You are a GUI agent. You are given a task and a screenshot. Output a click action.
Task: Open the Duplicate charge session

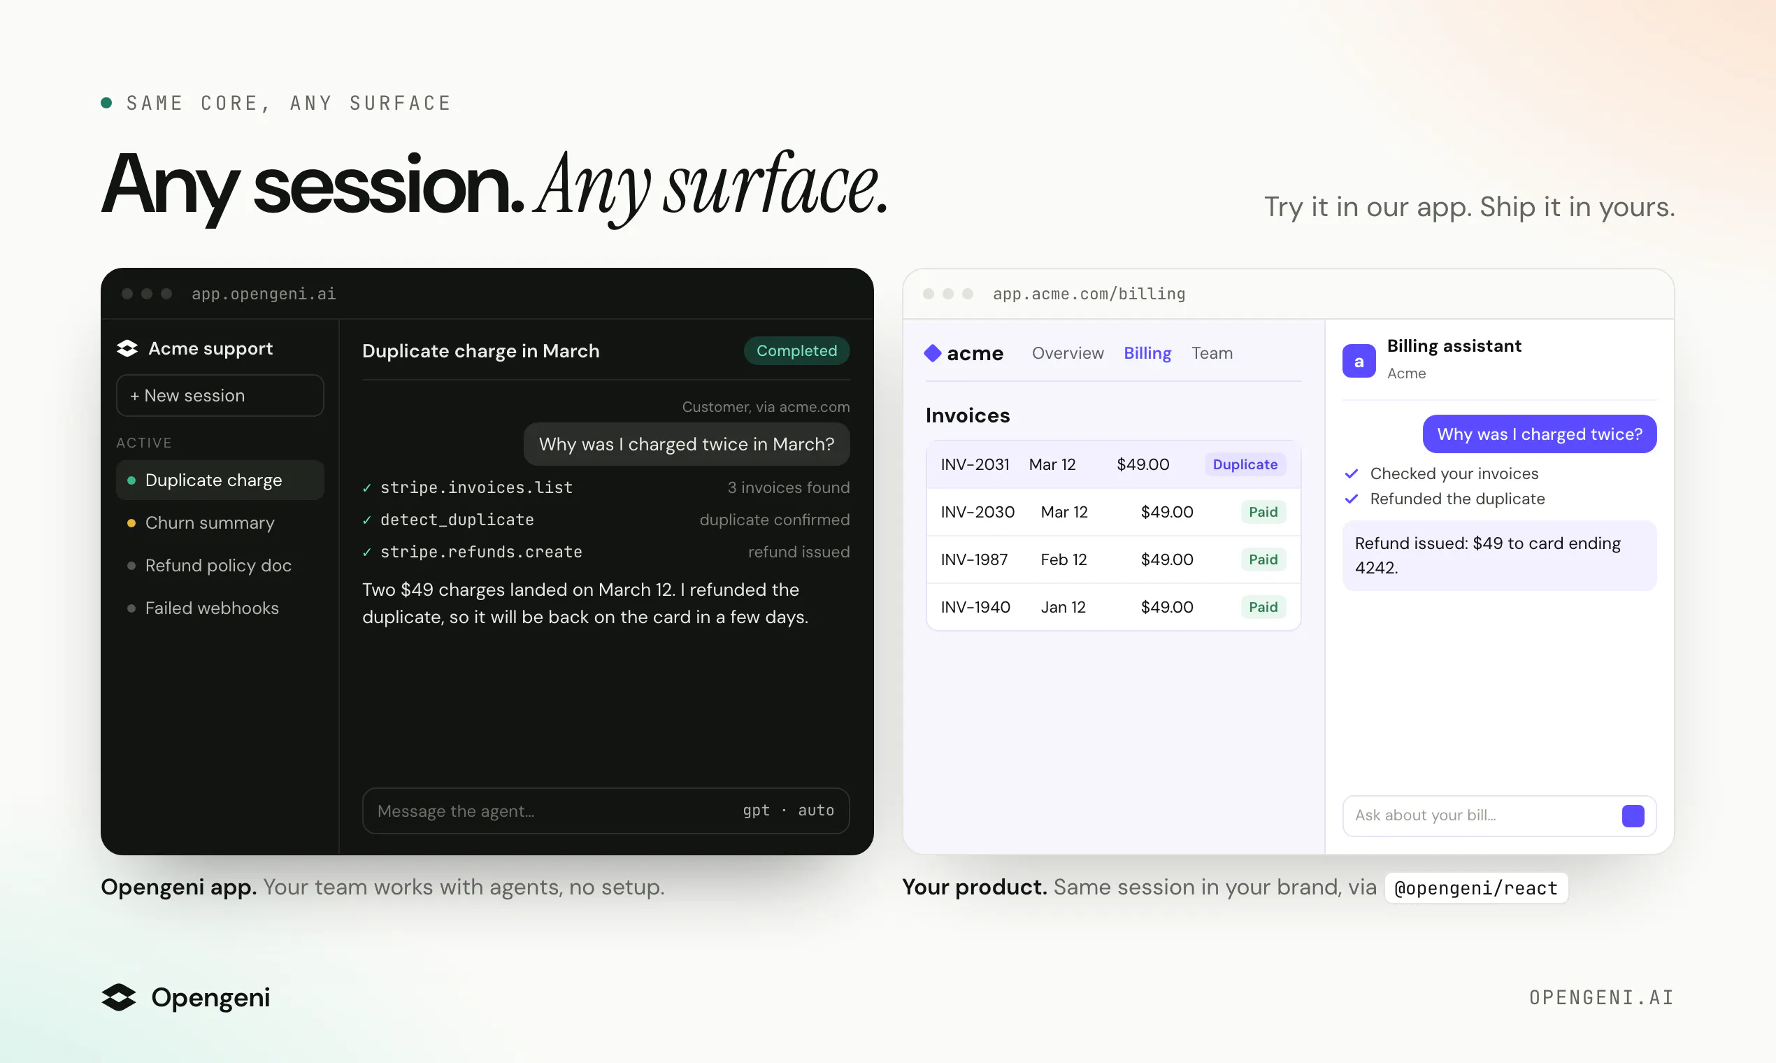(220, 480)
